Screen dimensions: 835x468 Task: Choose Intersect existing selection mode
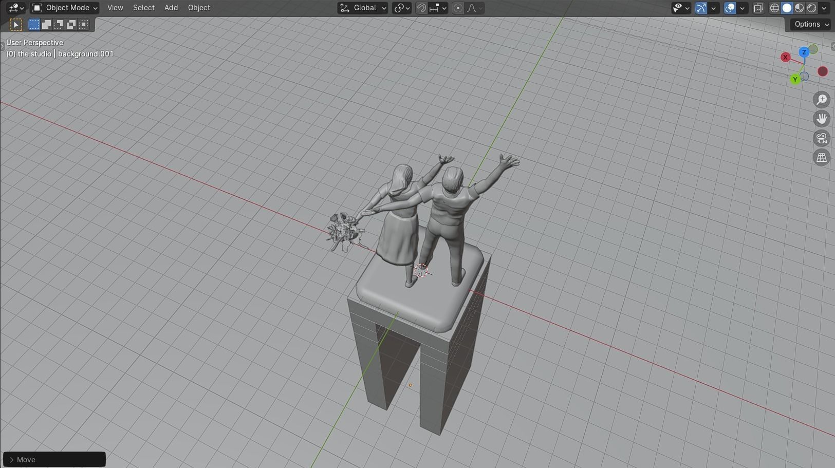pos(83,24)
